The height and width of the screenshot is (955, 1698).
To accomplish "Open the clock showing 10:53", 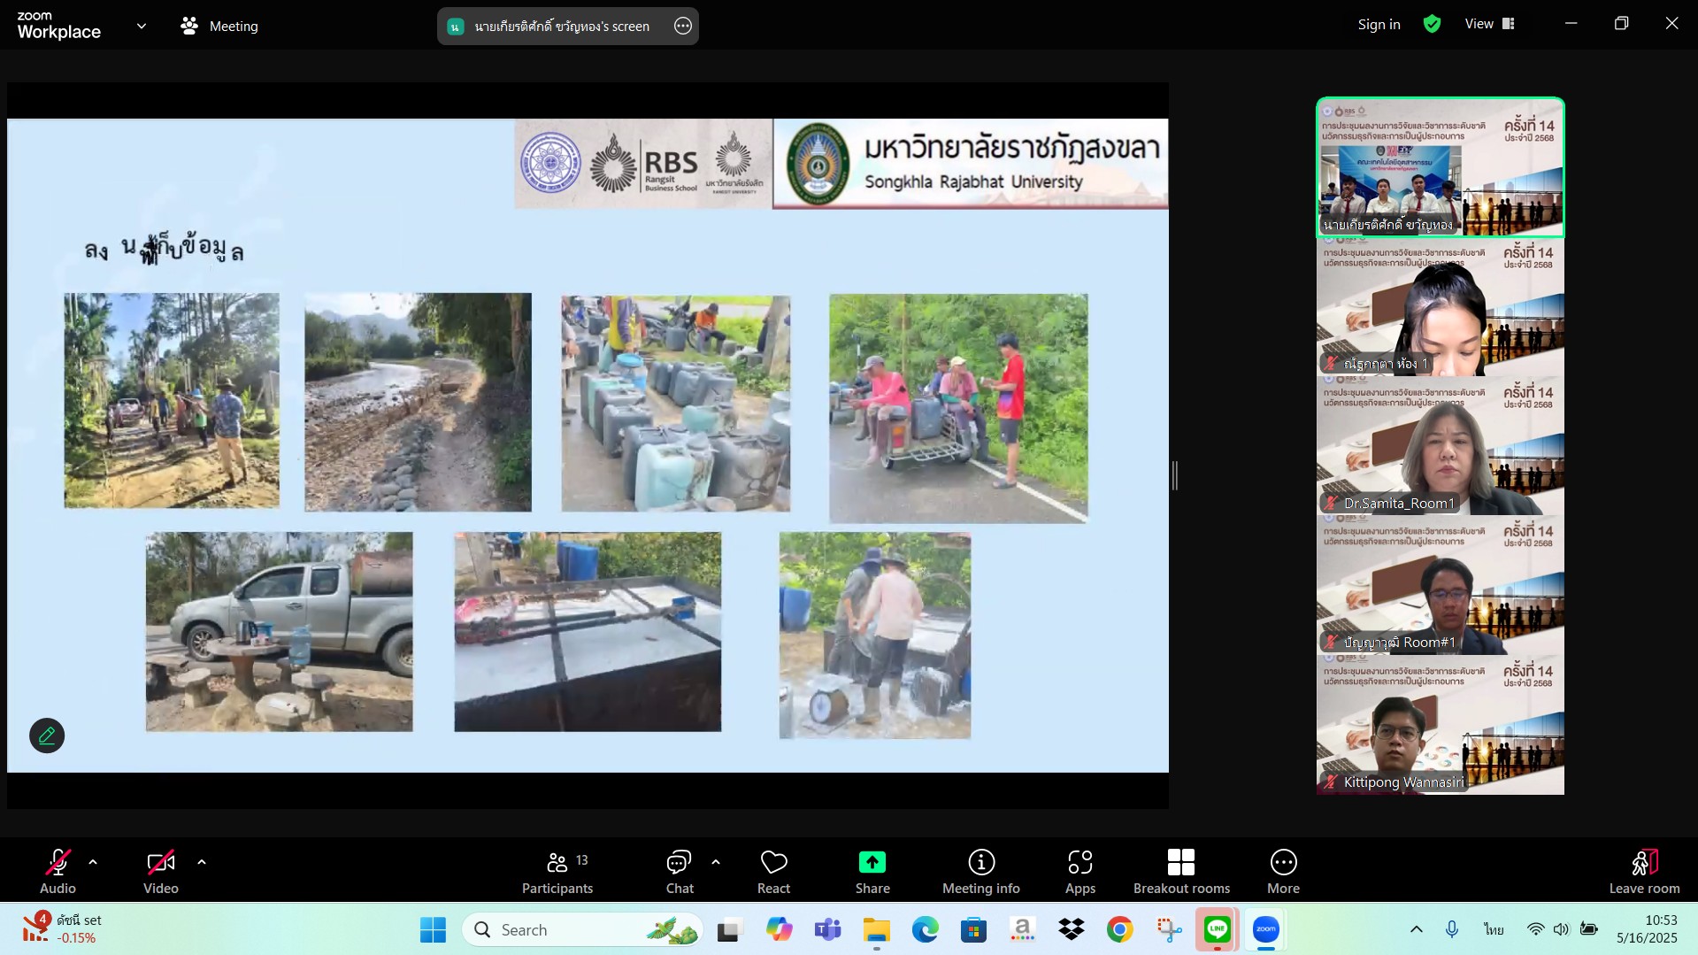I will click(1647, 929).
